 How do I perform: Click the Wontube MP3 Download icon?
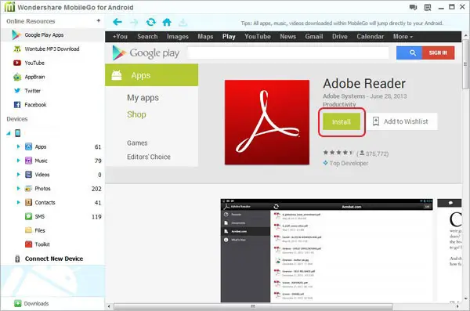click(x=17, y=49)
